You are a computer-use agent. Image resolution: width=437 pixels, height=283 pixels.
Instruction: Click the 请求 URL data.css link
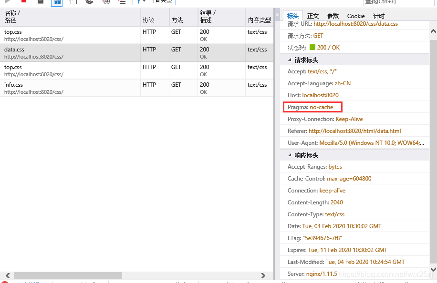click(355, 24)
